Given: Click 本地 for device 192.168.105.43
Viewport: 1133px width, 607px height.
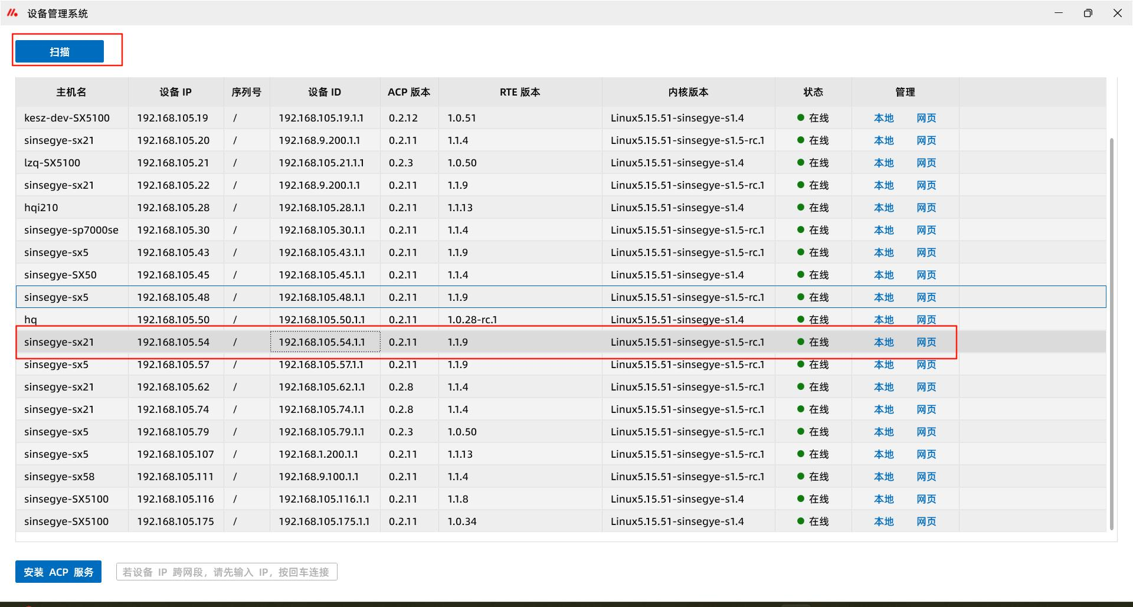Looking at the screenshot, I should click(884, 252).
